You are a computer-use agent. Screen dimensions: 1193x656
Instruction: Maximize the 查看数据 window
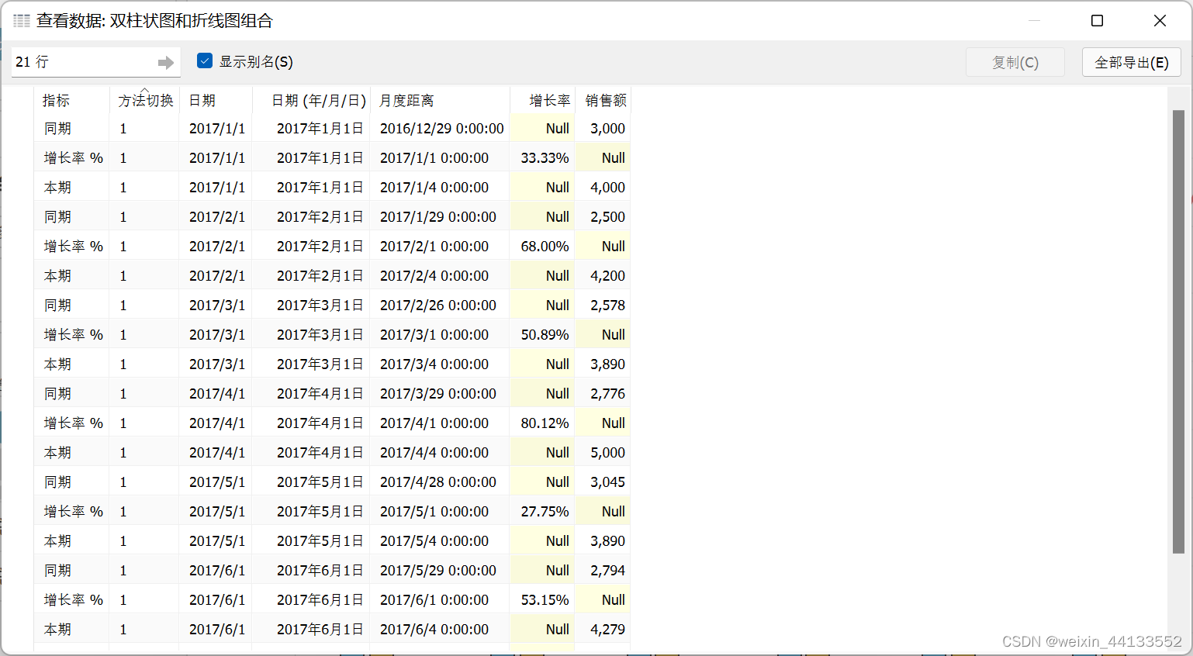pyautogui.click(x=1097, y=21)
